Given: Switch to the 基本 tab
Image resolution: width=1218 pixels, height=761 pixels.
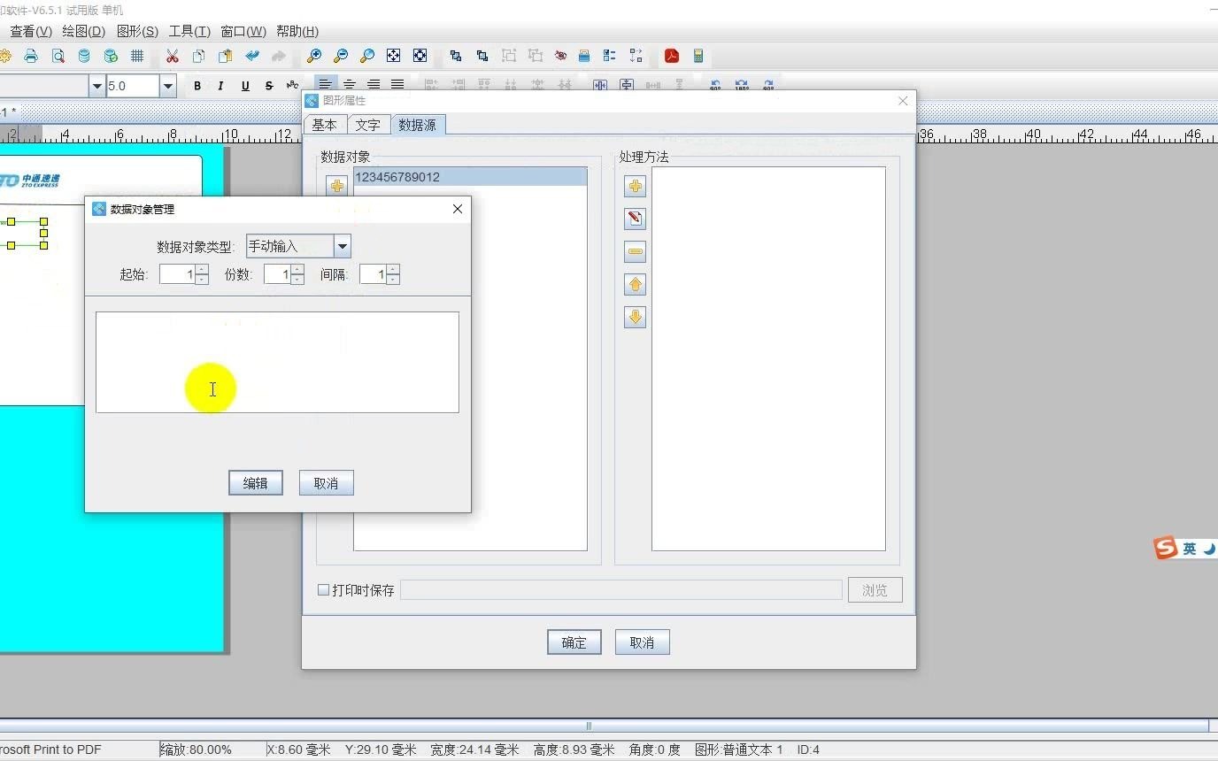Looking at the screenshot, I should click(325, 125).
